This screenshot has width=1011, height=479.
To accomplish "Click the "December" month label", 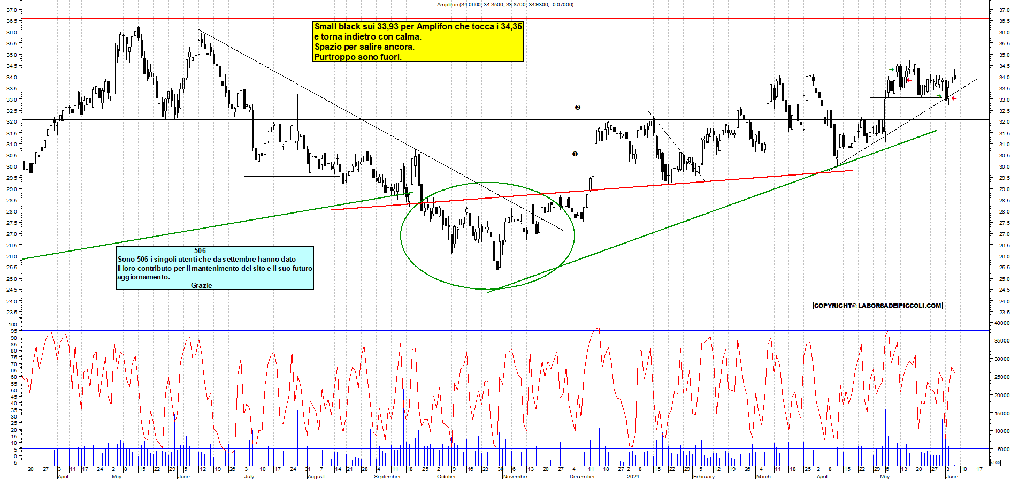I will coord(582,476).
